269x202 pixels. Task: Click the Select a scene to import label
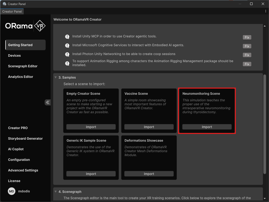coord(84,84)
